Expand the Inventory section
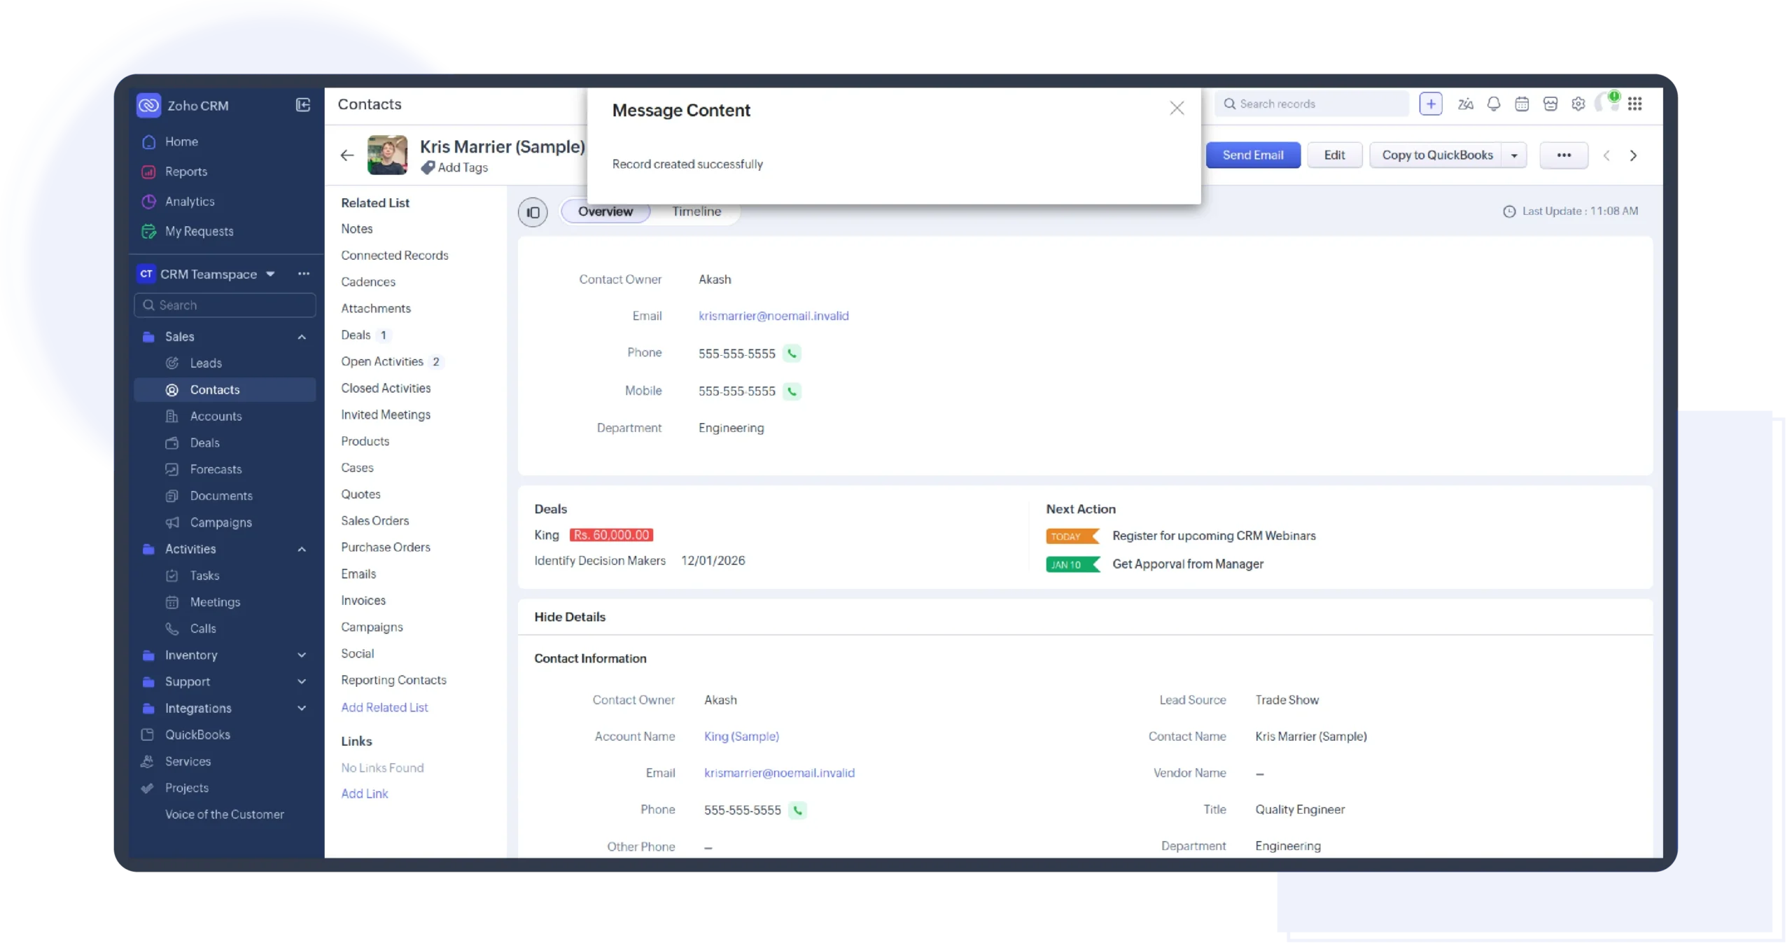Image resolution: width=1792 pixels, height=946 pixels. [302, 655]
